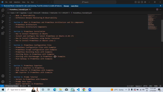Click line "Section 5: Prometheus Exporters"
The width and height of the screenshot is (163, 92).
(x=28, y=66)
